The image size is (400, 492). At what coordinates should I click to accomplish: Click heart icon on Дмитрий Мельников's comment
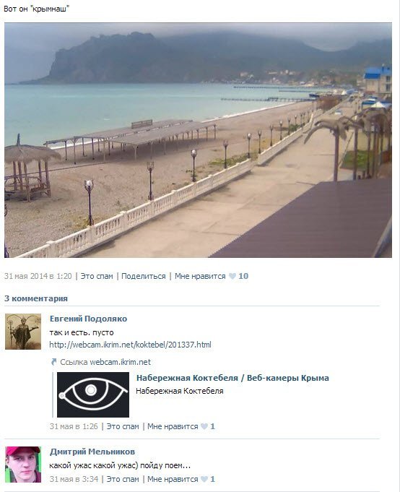tap(204, 479)
